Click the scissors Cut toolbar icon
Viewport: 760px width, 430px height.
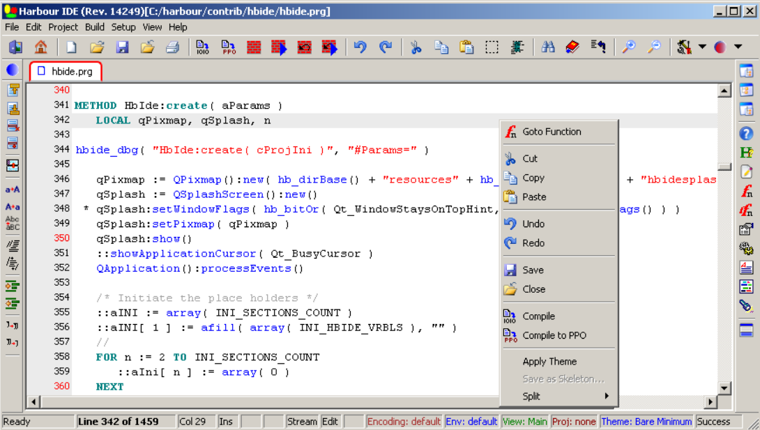point(416,47)
